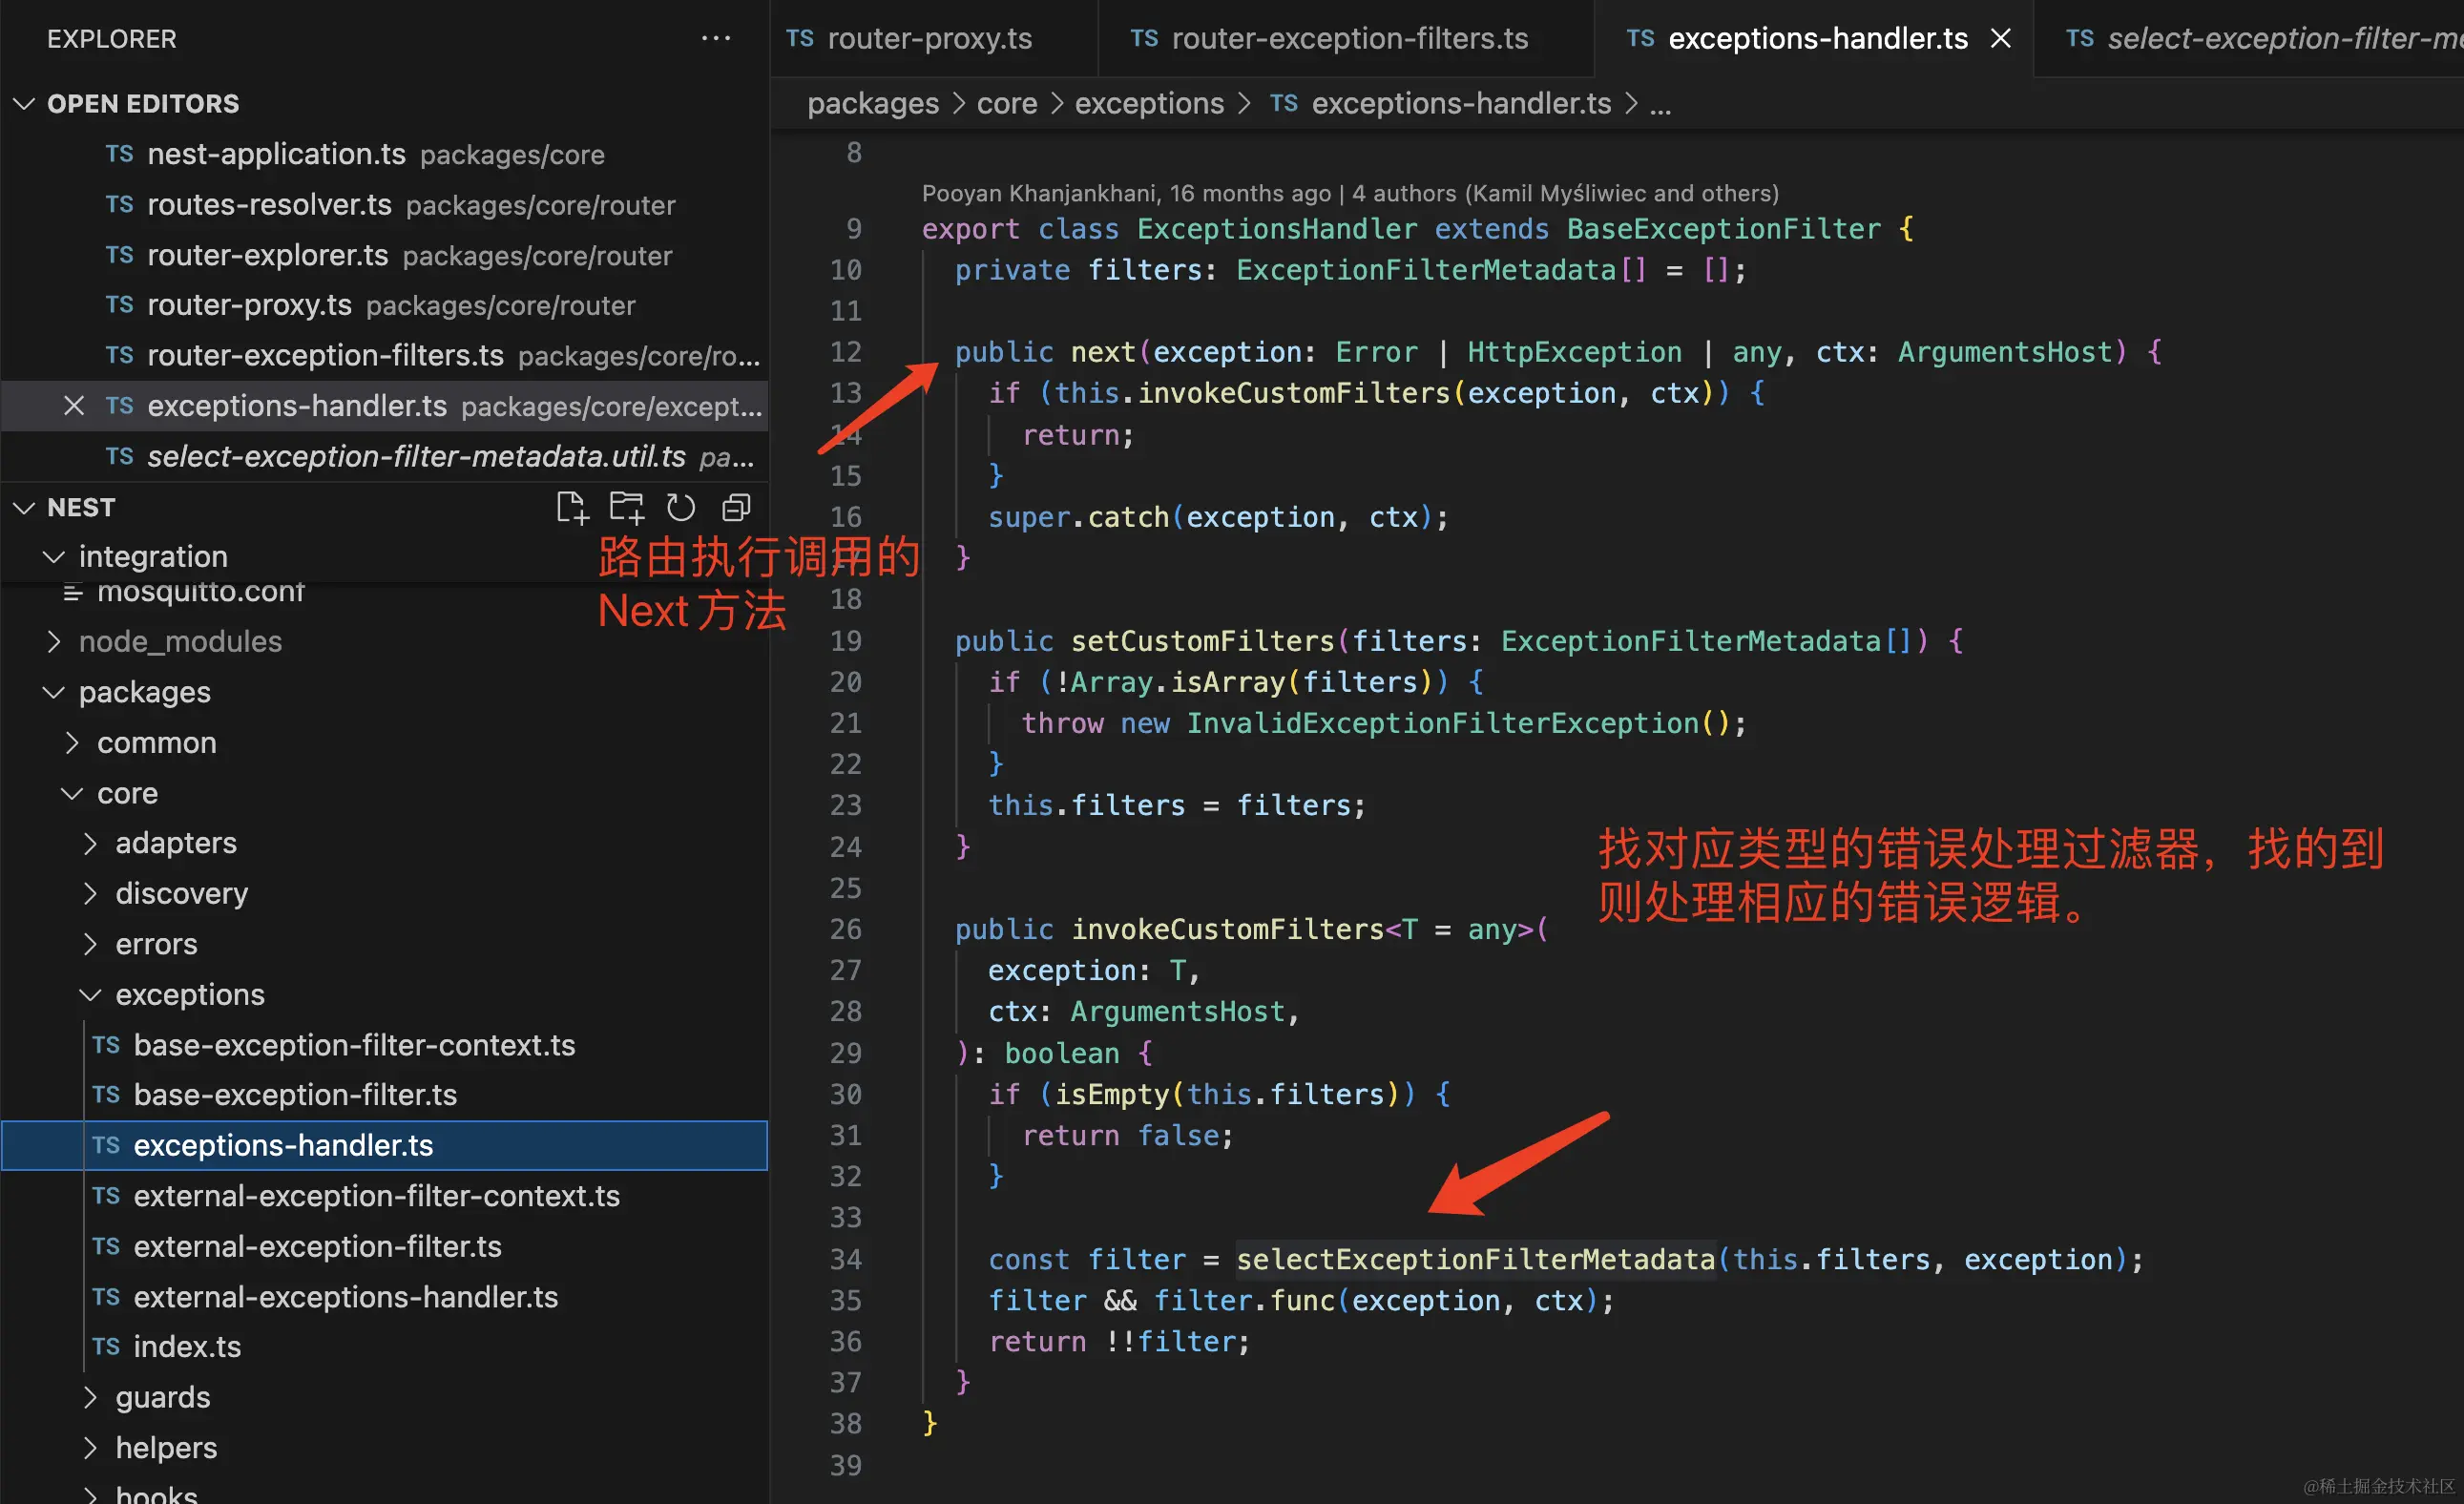The image size is (2464, 1504).
Task: Refresh the explorer using the refresh icon
Action: click(x=681, y=507)
